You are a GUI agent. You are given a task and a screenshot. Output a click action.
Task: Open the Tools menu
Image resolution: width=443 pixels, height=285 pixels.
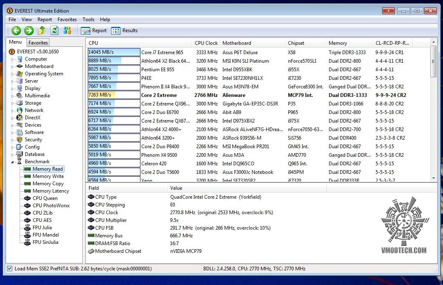[89, 20]
